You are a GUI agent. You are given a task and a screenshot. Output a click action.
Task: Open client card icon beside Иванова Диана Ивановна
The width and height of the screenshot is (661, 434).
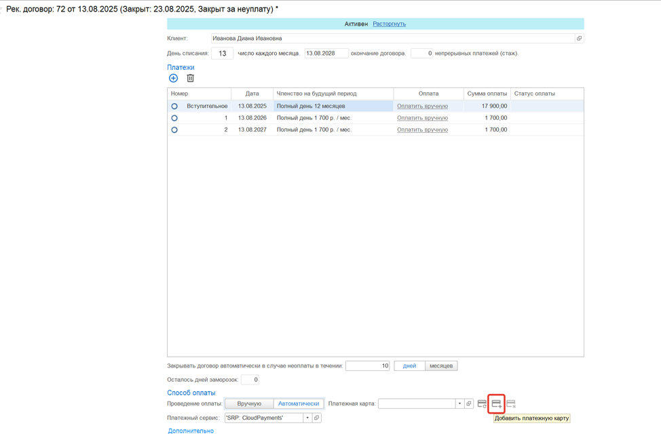tap(579, 39)
